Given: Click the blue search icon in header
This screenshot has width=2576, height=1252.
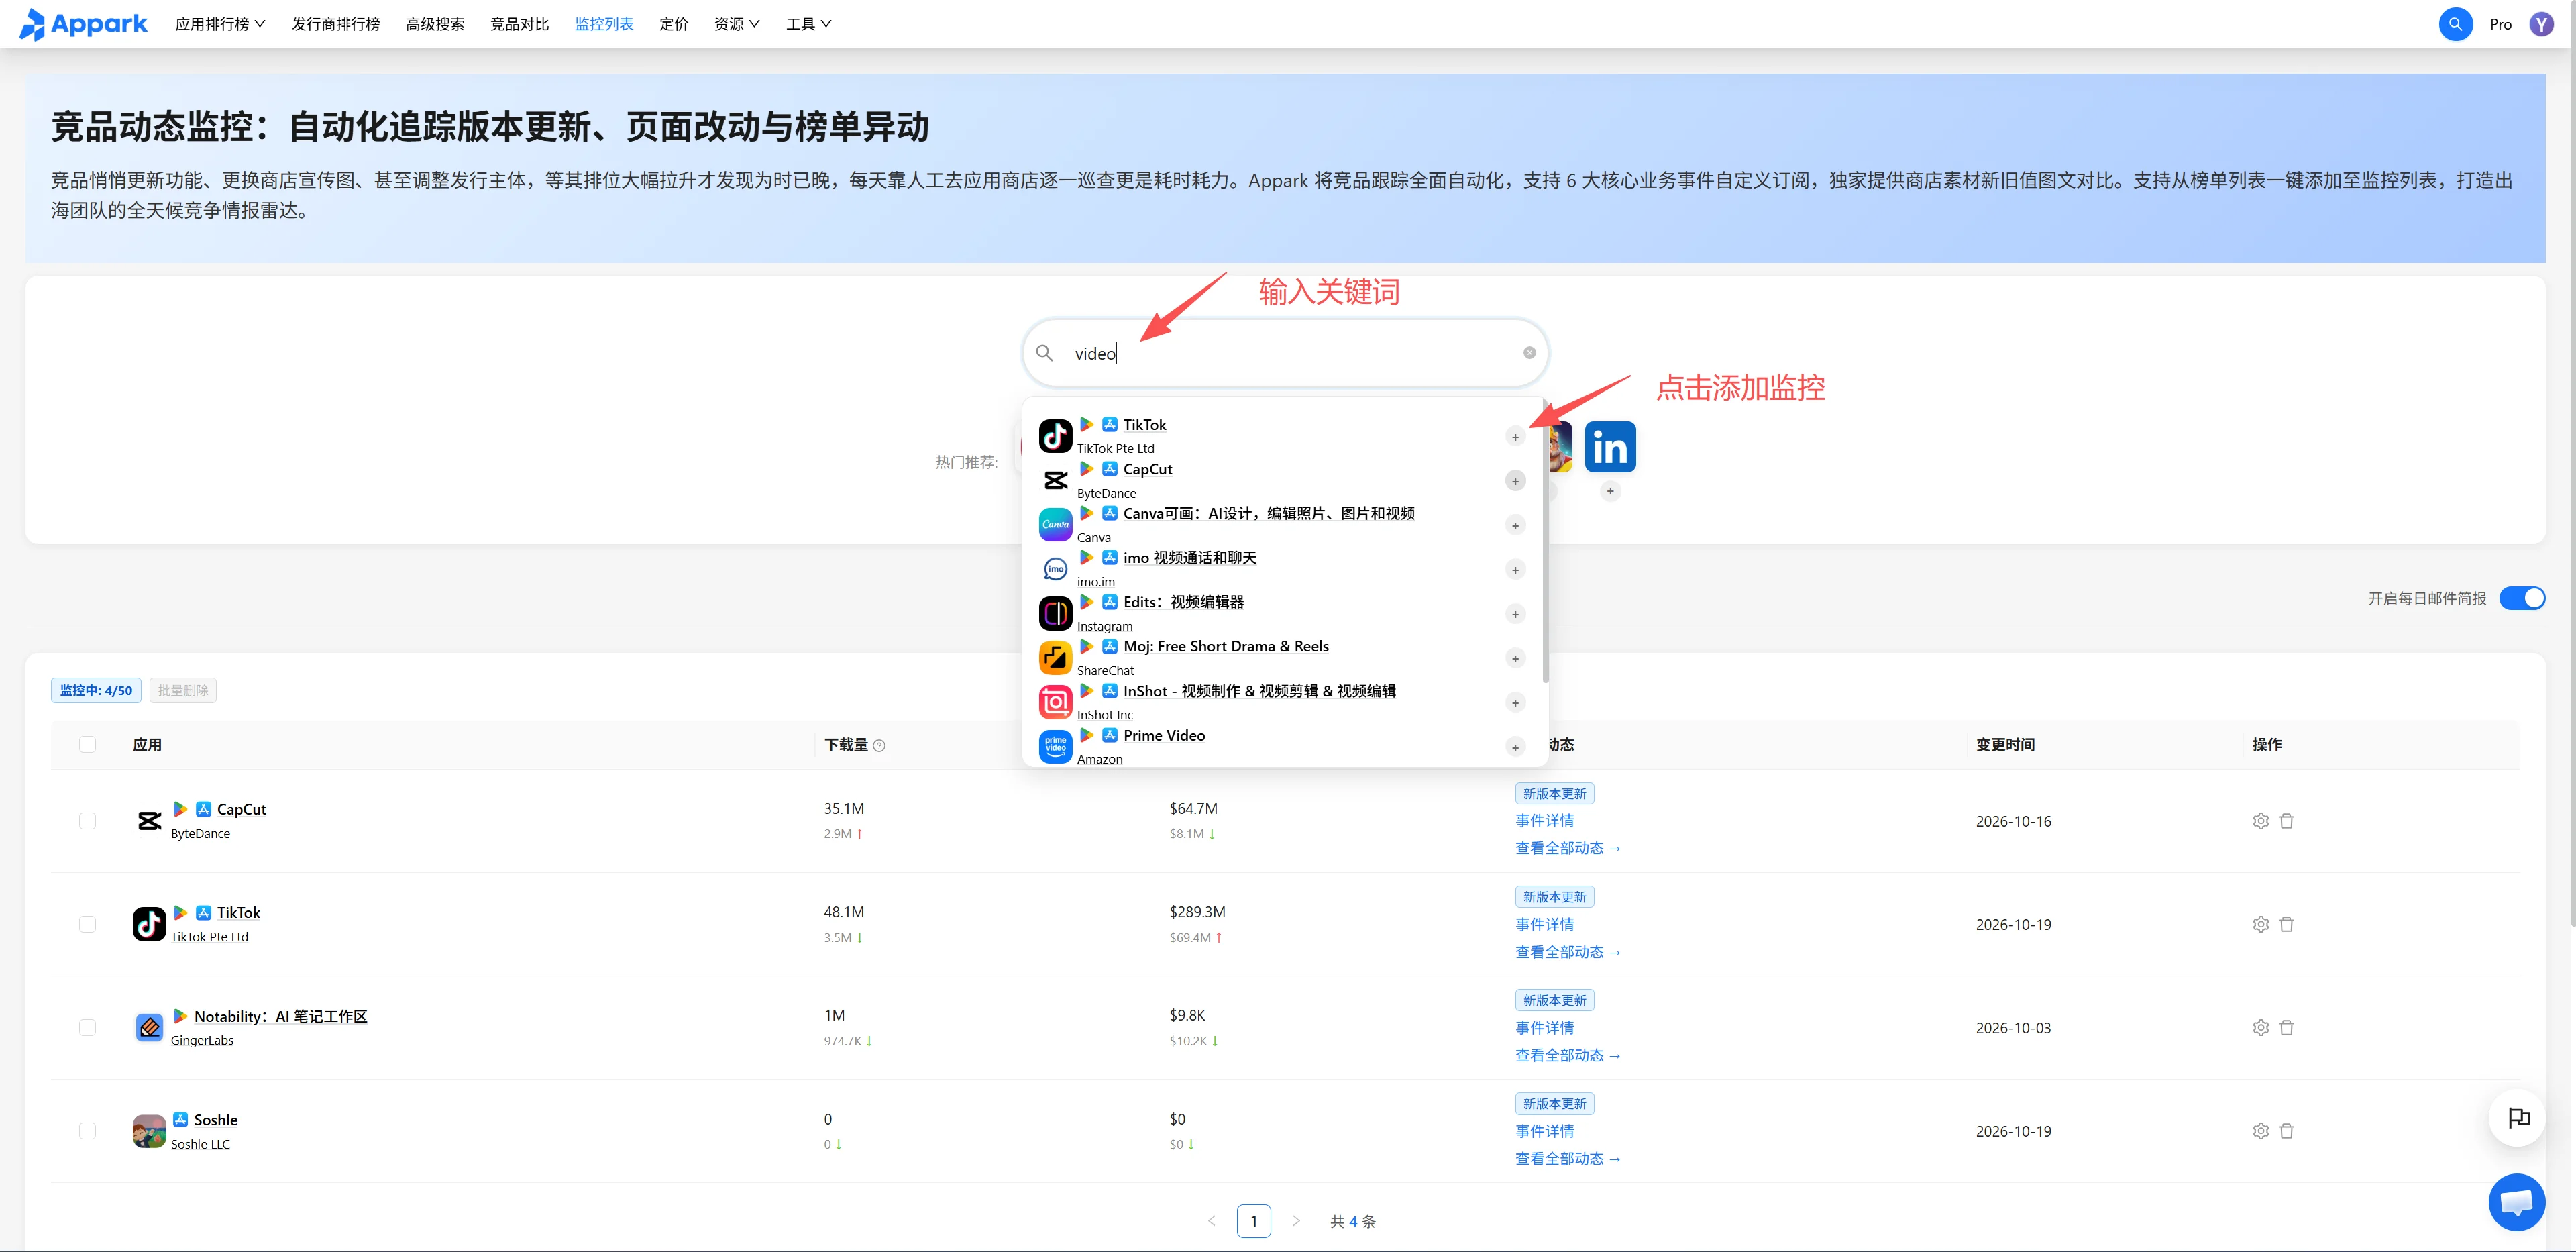Looking at the screenshot, I should pyautogui.click(x=2455, y=24).
